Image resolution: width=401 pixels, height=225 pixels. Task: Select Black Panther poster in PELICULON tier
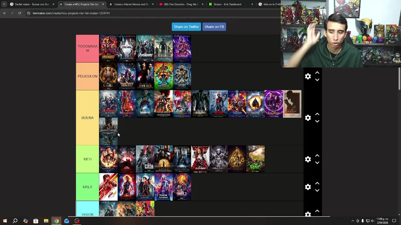[182, 76]
